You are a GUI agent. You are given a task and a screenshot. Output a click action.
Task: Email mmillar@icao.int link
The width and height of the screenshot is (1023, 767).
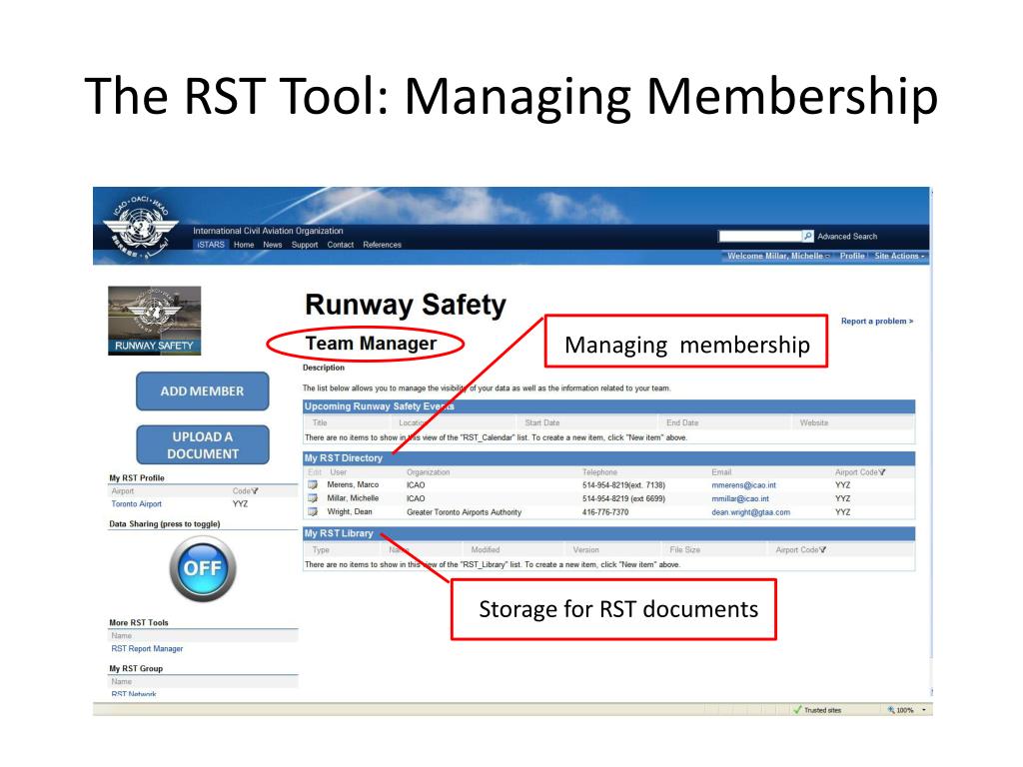(x=740, y=499)
